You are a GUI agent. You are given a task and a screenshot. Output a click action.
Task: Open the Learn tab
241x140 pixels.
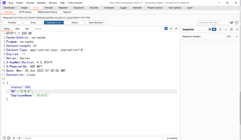190,8
